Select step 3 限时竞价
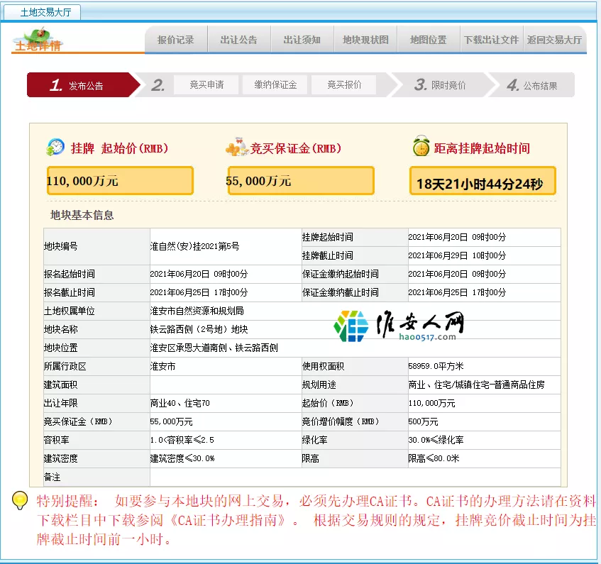 coord(440,84)
